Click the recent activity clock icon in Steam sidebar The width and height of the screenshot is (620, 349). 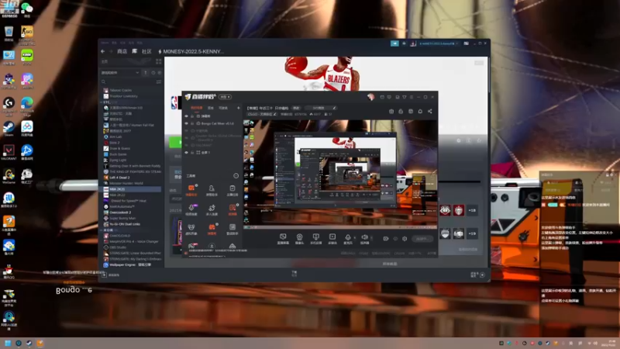(153, 73)
